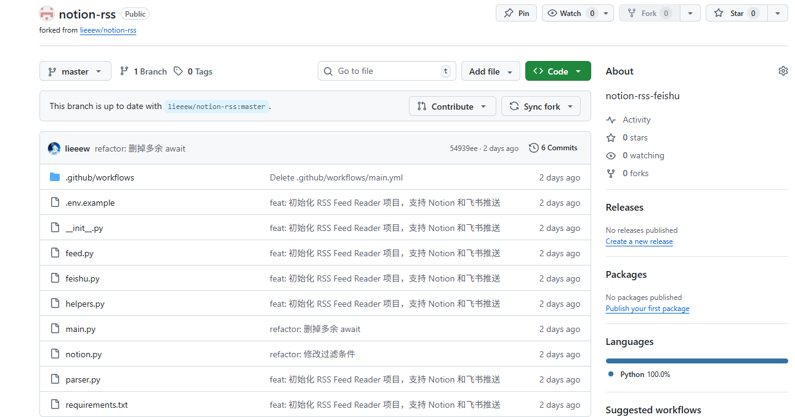Open the About settings gear icon
This screenshot has height=417, width=795.
783,71
